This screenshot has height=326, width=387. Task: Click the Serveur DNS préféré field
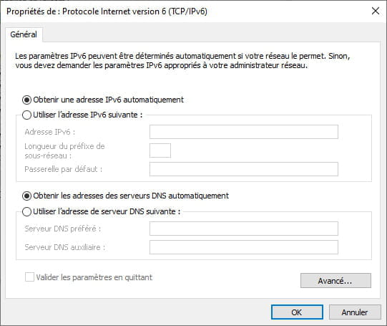tap(244, 229)
